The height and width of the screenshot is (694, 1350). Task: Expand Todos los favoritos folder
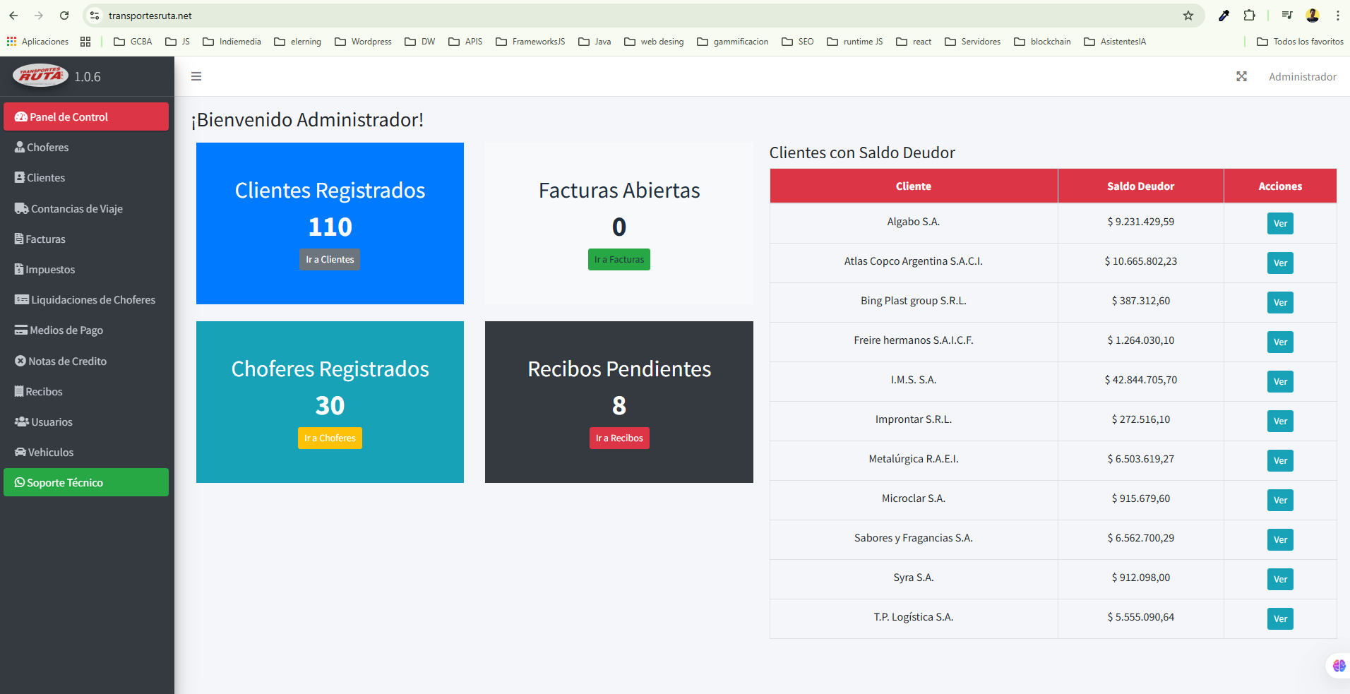pos(1300,42)
